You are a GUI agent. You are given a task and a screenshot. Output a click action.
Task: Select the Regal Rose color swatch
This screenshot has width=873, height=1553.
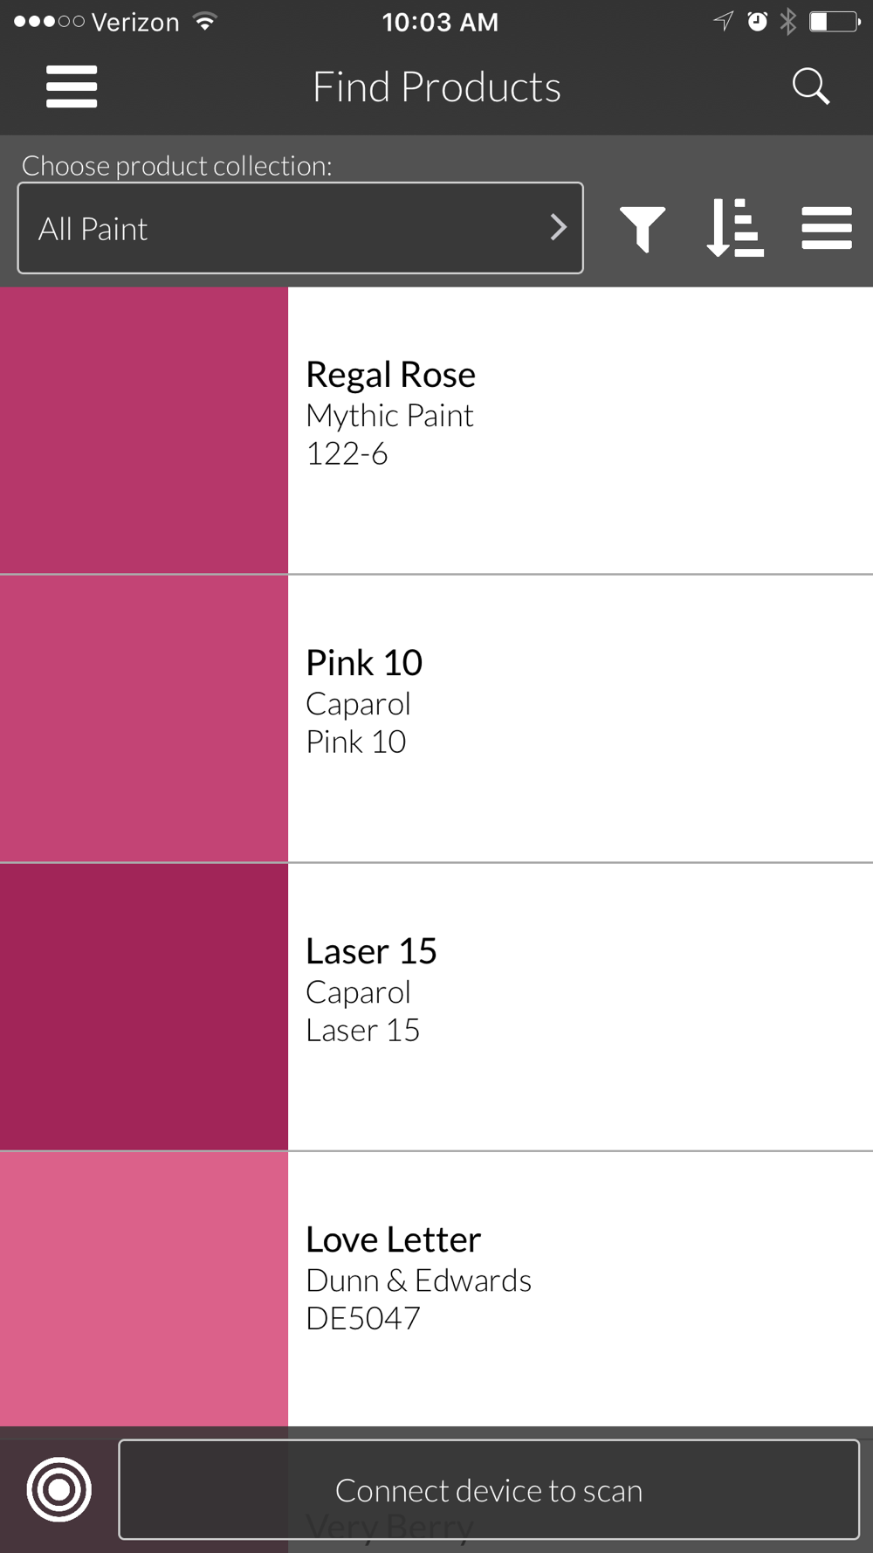coord(144,431)
